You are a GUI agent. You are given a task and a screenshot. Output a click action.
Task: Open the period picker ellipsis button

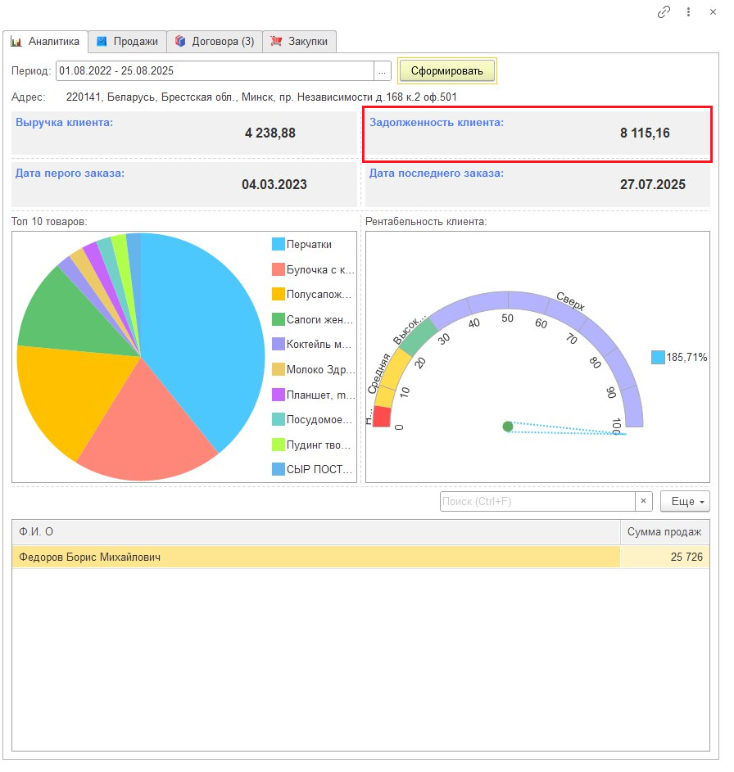click(382, 71)
